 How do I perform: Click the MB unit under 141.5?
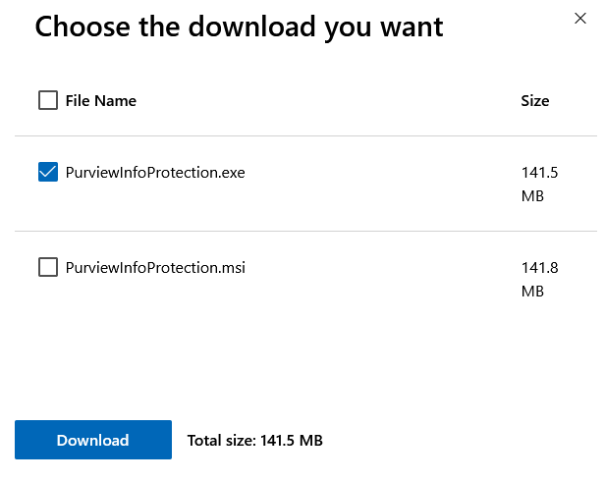532,196
